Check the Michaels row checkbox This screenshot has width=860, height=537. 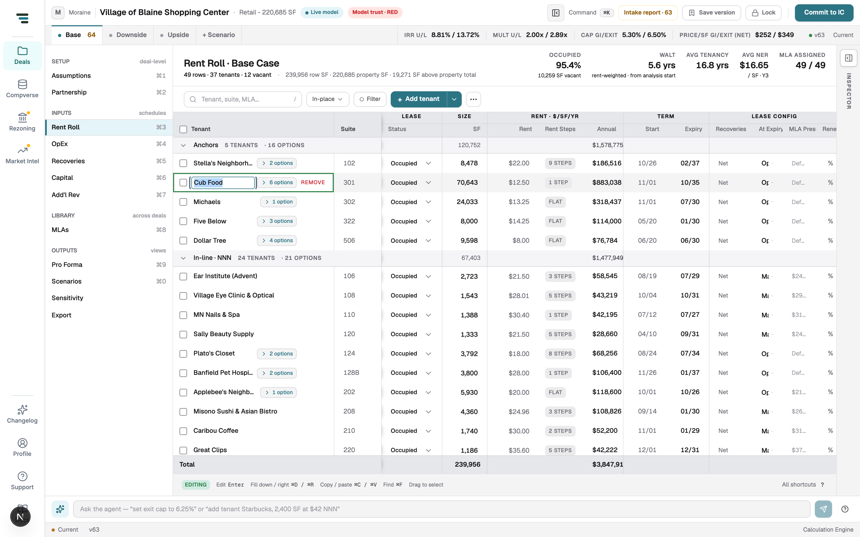click(183, 202)
